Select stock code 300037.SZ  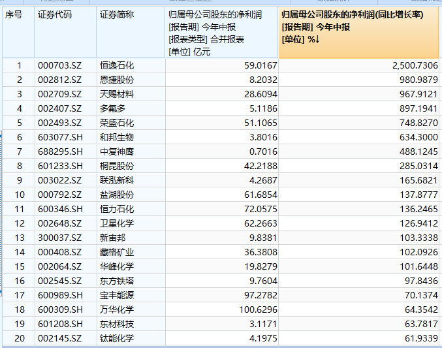tap(65, 238)
